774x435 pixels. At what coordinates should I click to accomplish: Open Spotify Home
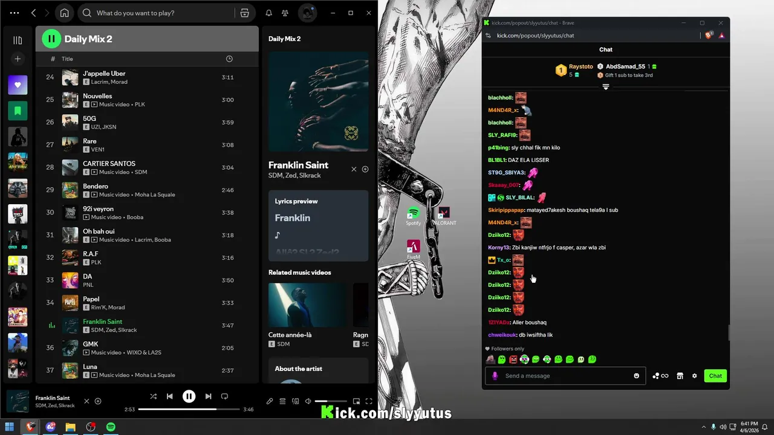pyautogui.click(x=64, y=13)
